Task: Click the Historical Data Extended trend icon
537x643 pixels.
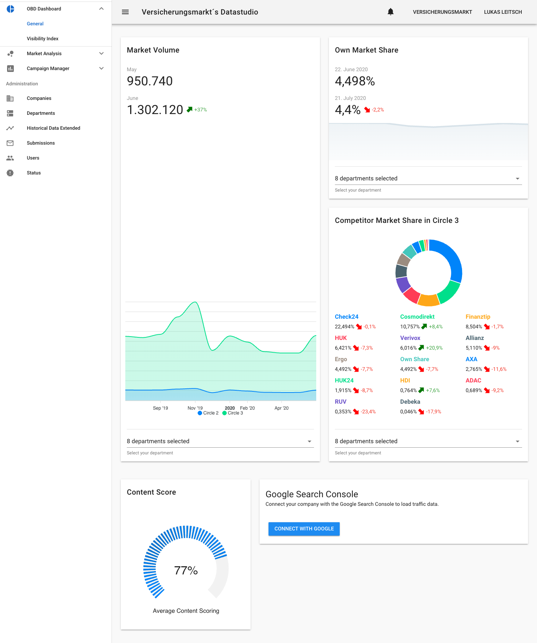Action: point(10,128)
